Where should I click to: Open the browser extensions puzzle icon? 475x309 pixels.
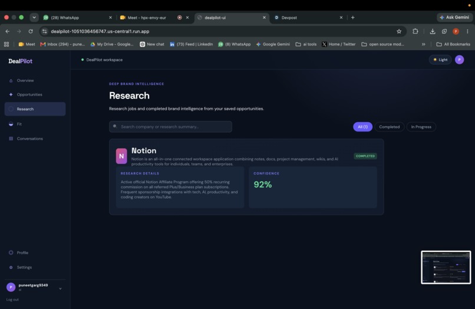pos(415,31)
